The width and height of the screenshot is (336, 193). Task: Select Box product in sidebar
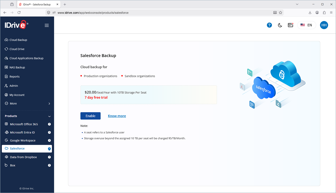13,166
